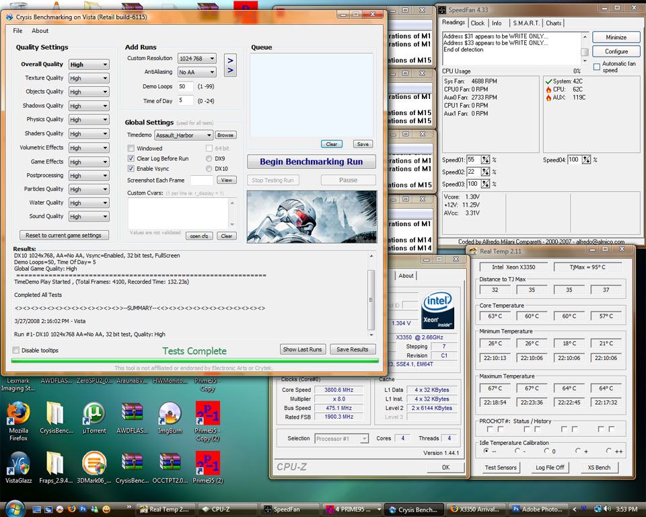
Task: Open the File menu in Crysis Benchmarking
Action: 17,31
